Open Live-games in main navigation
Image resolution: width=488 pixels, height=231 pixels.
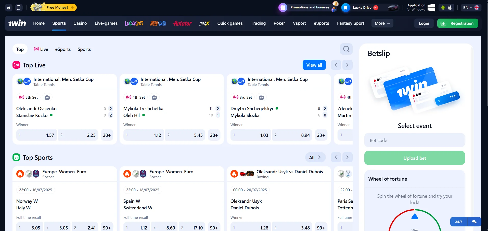[x=106, y=23]
